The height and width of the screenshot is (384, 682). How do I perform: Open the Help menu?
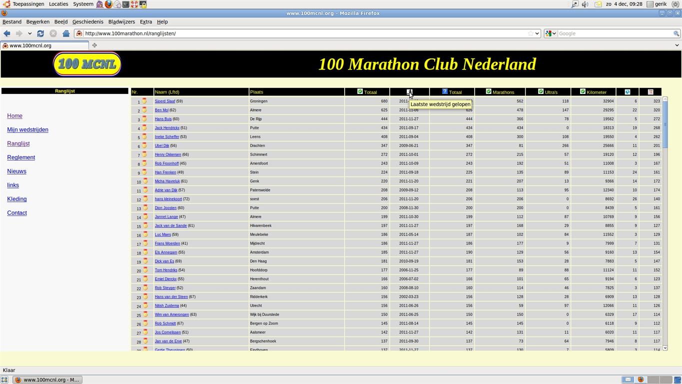162,22
